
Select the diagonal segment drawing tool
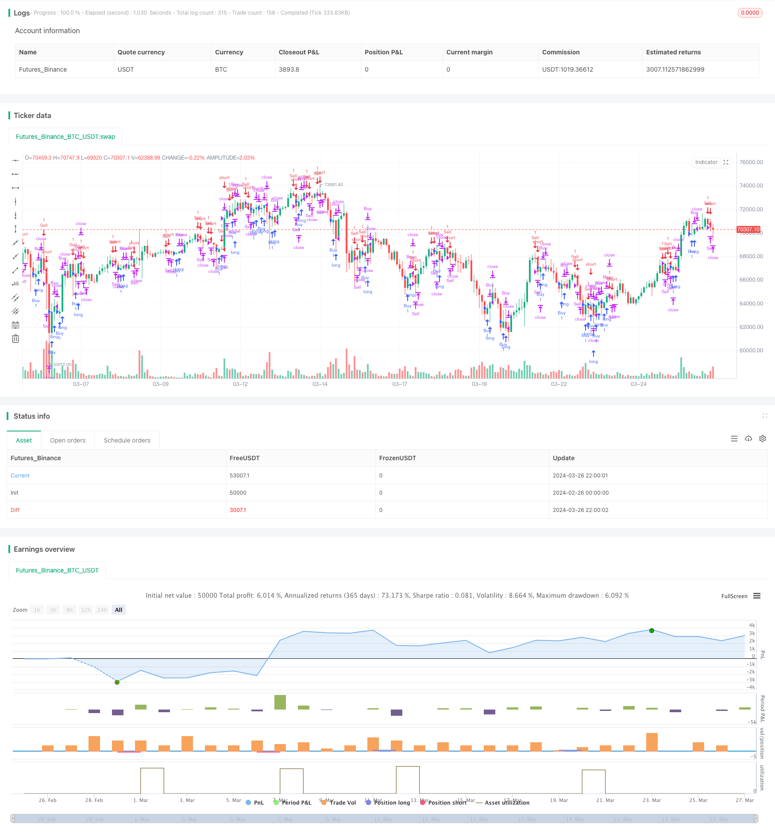click(x=15, y=270)
